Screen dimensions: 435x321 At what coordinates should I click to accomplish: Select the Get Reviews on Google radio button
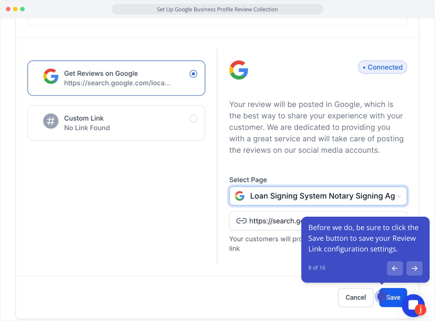click(x=193, y=74)
